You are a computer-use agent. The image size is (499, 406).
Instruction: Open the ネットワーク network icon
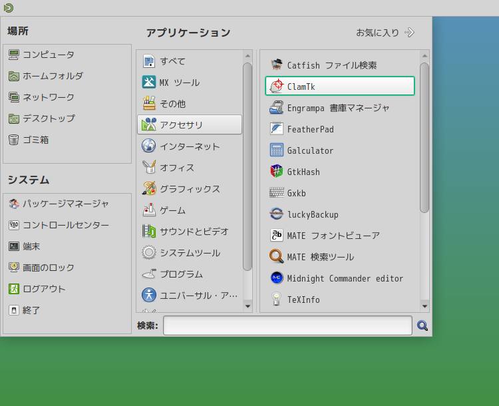[14, 97]
